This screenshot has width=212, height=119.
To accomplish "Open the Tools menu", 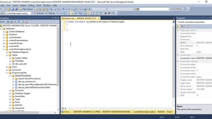I will tap(39, 5).
